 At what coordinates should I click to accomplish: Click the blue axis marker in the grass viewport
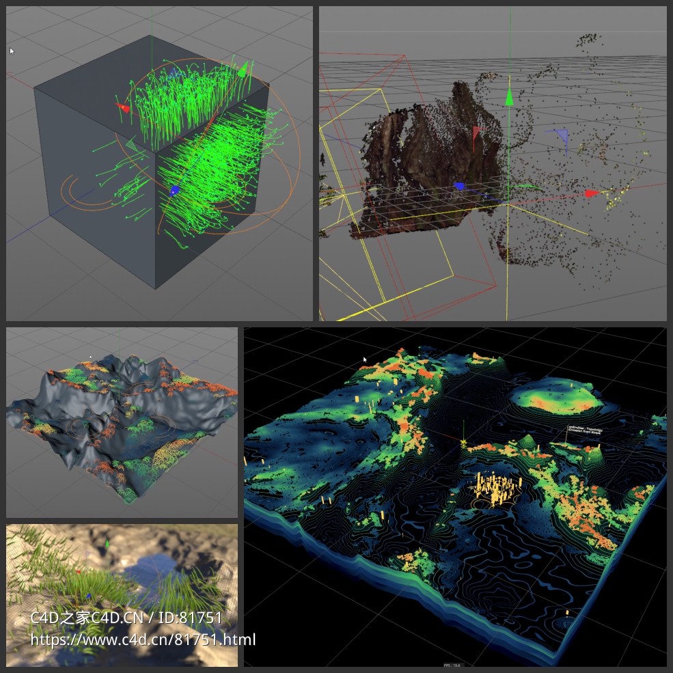(89, 596)
